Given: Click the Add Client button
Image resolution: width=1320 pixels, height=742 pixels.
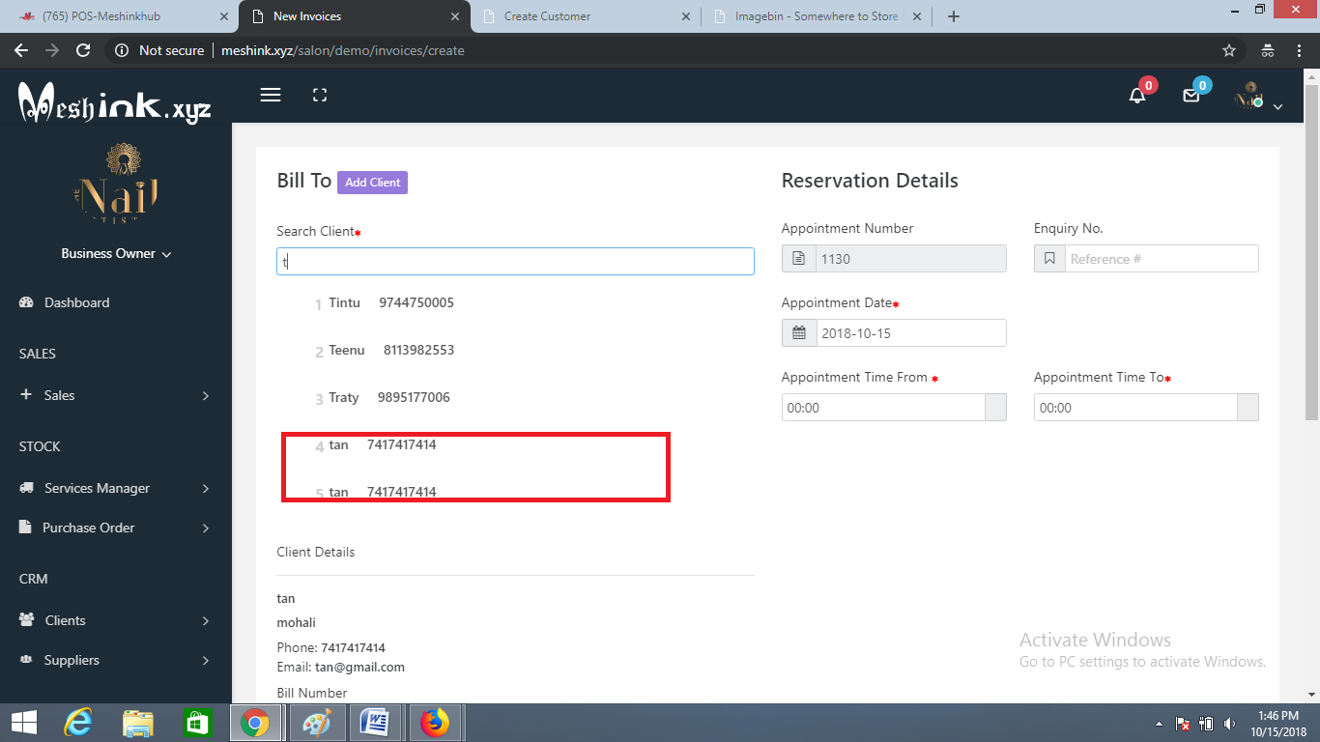Looking at the screenshot, I should [372, 183].
